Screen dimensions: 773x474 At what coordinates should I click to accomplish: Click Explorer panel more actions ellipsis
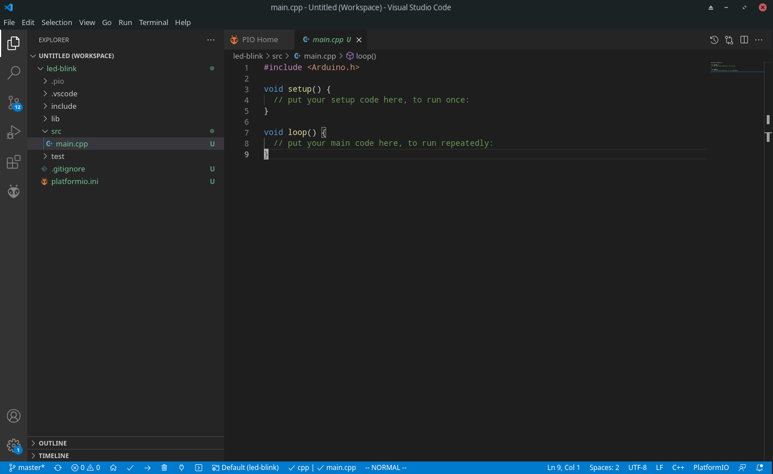(211, 40)
